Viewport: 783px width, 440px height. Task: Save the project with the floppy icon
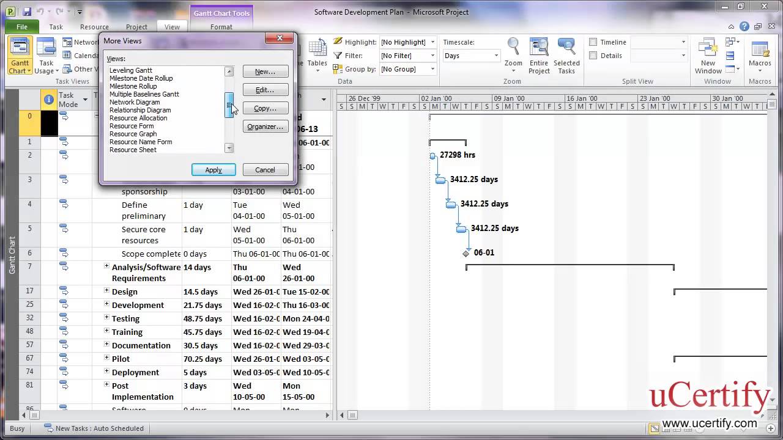27,12
